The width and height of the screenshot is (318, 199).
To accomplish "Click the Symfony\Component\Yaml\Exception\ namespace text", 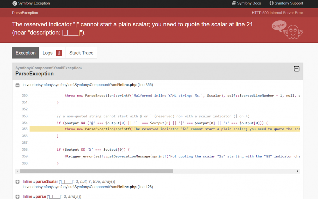I will (x=49, y=68).
